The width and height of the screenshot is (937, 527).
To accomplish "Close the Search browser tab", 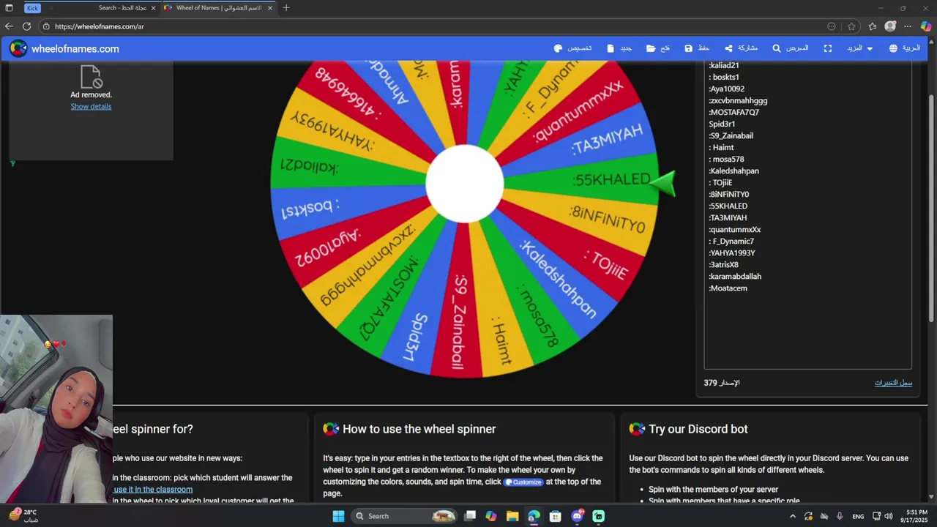I will click(153, 8).
